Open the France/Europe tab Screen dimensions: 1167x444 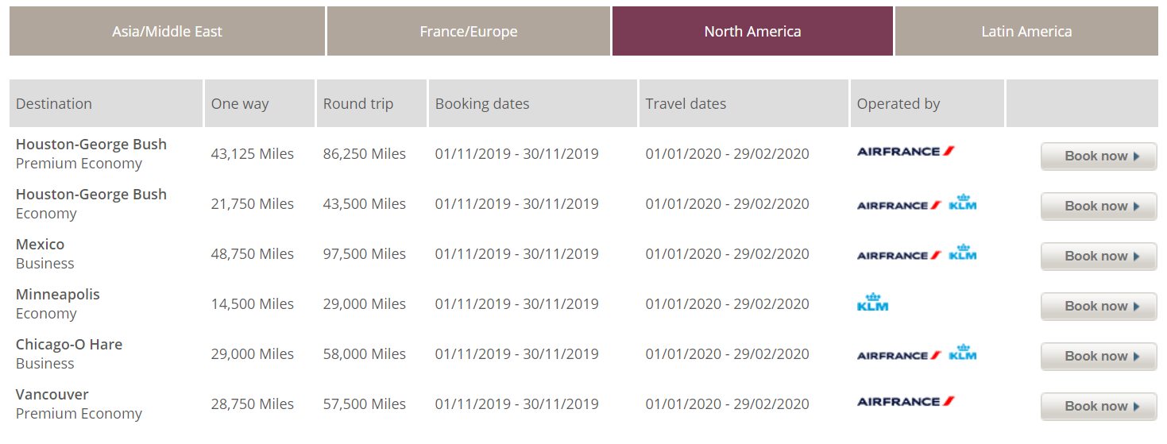(469, 32)
